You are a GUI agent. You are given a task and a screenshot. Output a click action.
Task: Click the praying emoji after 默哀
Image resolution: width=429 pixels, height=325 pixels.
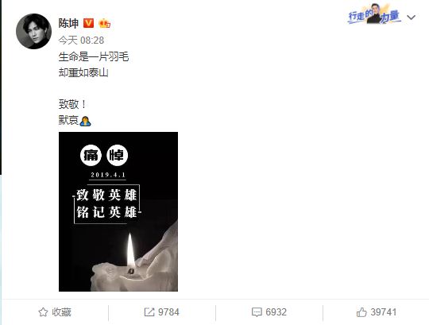[x=85, y=121]
